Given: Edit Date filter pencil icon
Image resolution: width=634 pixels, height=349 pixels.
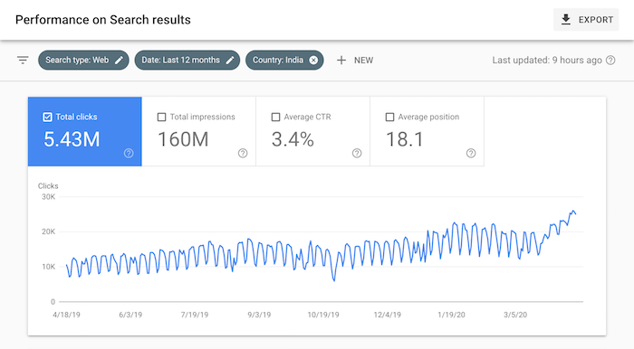Looking at the screenshot, I should 230,60.
